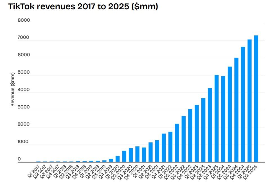Viewport: 270px width, 186px height.
Task: Click the Q3 2023 revenue bar
Action: pyautogui.click(x=210, y=125)
